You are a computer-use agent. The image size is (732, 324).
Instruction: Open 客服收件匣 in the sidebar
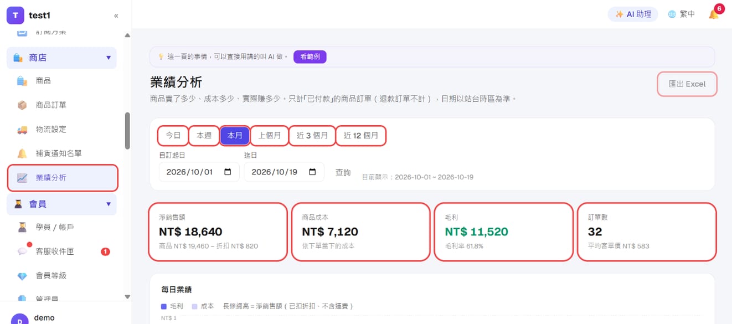click(61, 251)
